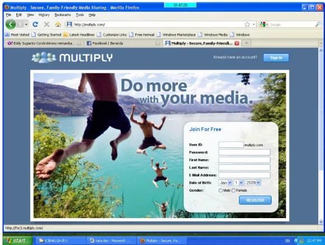Switch to the tata doc Microsoft Word taskbar button

coord(112,241)
